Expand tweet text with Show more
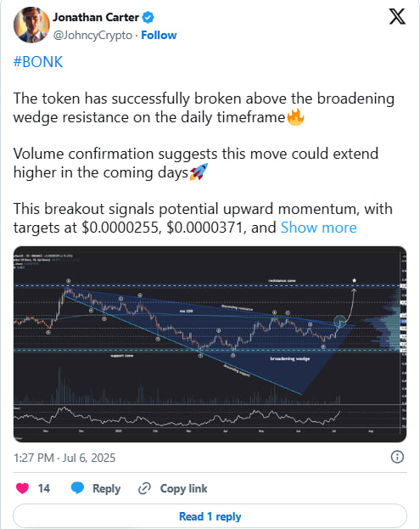 [x=318, y=228]
